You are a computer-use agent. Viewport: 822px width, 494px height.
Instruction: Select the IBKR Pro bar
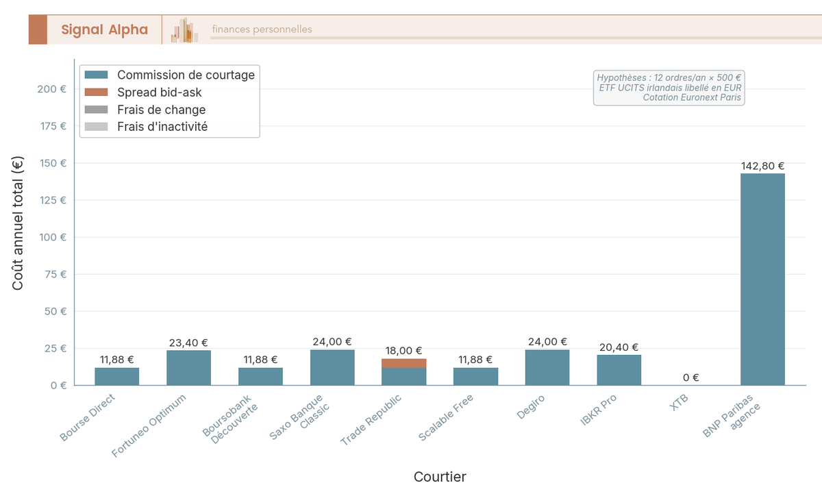[x=619, y=370]
